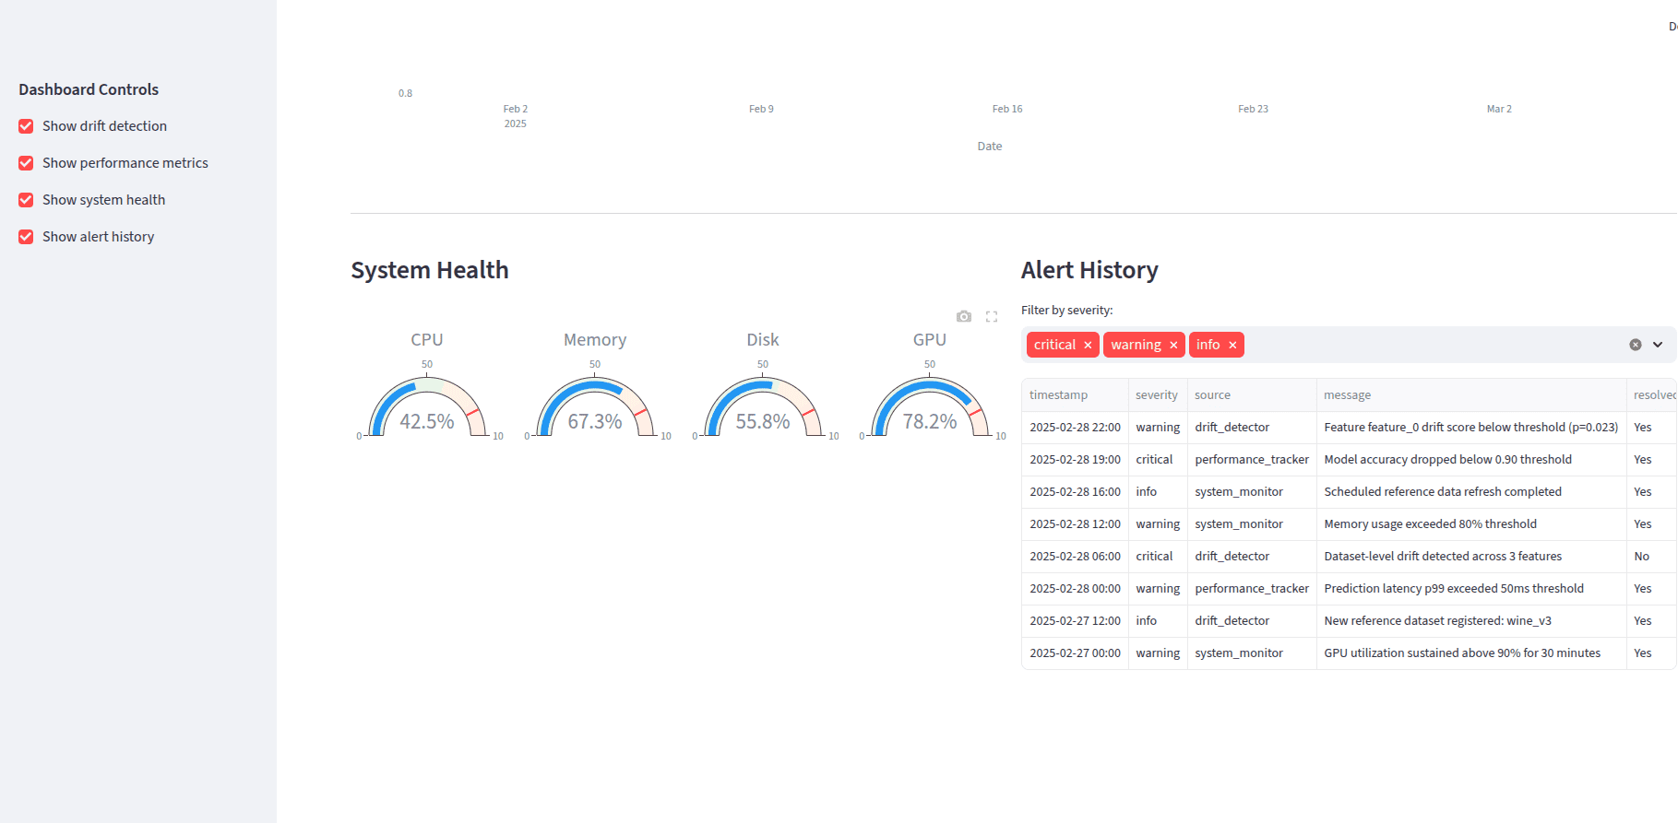Select 'system_monitor' source in 16:00 row
Image resolution: width=1678 pixels, height=823 pixels.
[x=1252, y=492]
